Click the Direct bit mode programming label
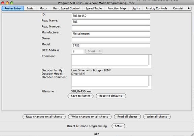Screen dimensions: 194x136 (x=87, y=126)
